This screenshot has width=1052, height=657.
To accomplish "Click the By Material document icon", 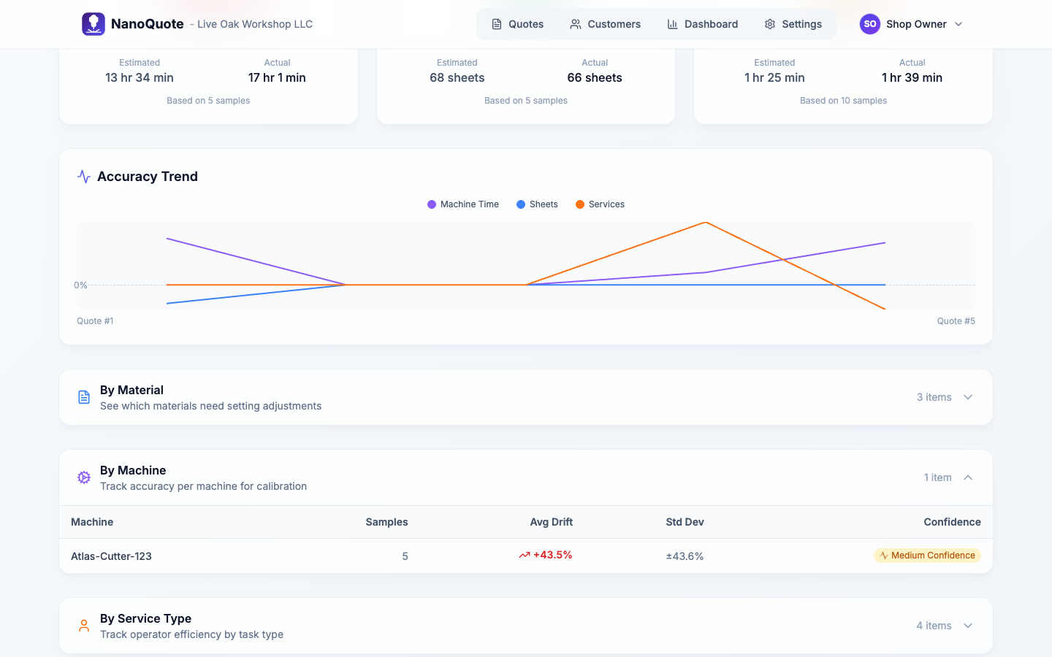I will point(84,397).
